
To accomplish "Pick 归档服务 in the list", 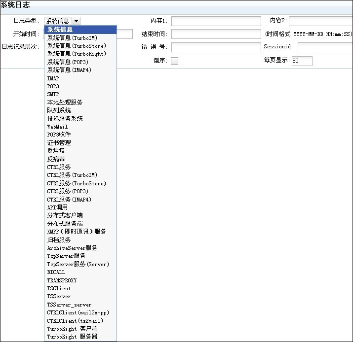I will pyautogui.click(x=59, y=240).
